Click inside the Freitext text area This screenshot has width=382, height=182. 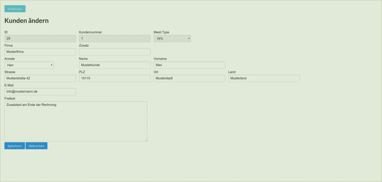(x=76, y=121)
